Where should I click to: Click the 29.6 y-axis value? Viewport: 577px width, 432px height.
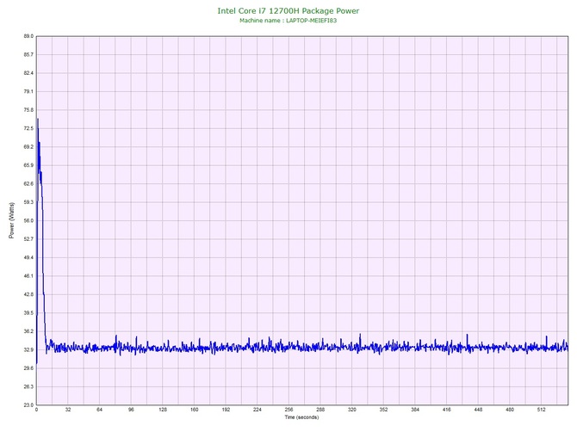[28, 368]
